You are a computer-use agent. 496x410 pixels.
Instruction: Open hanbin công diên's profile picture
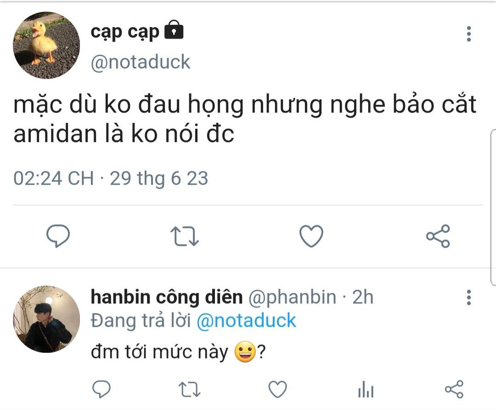tap(46, 319)
